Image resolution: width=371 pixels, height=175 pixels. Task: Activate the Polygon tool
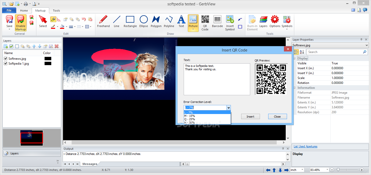tap(156, 22)
